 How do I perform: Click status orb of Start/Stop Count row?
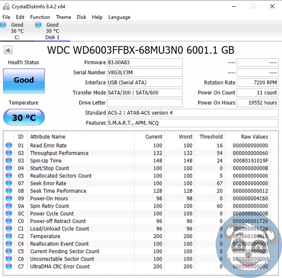pos(9,168)
